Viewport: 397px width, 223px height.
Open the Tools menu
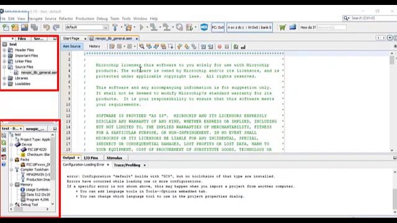click(x=126, y=19)
